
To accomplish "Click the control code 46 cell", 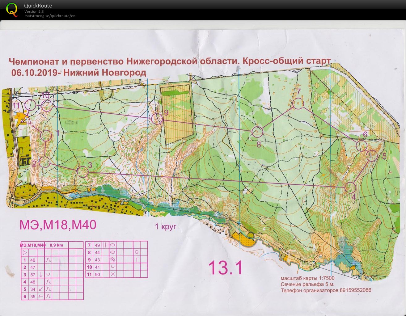I will click(33, 260).
